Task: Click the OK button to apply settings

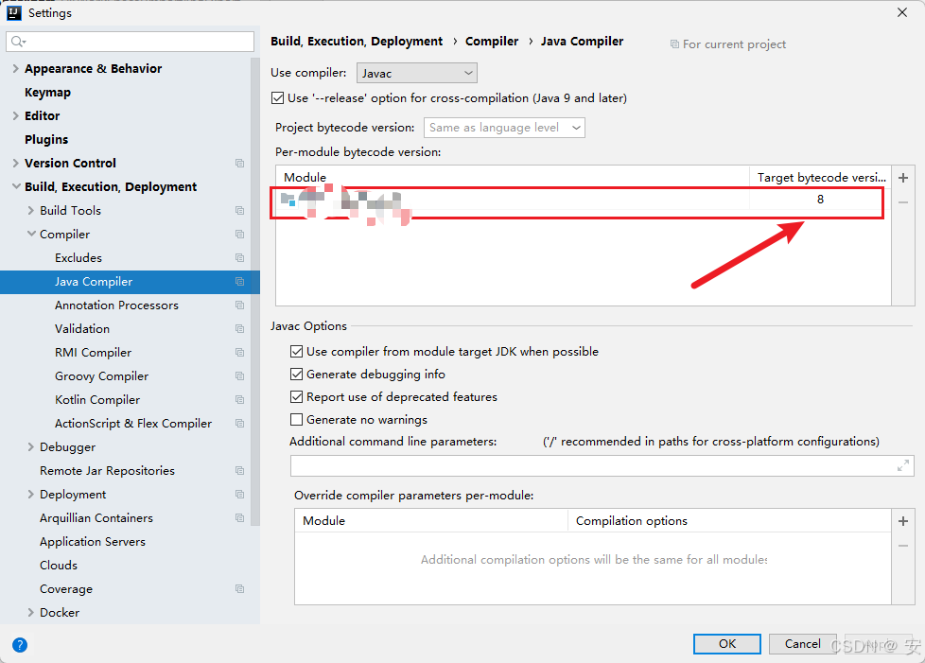Action: 726,643
